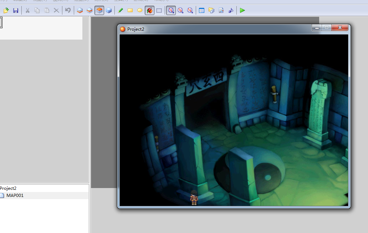
Task: Open the Database window
Action: click(x=201, y=10)
